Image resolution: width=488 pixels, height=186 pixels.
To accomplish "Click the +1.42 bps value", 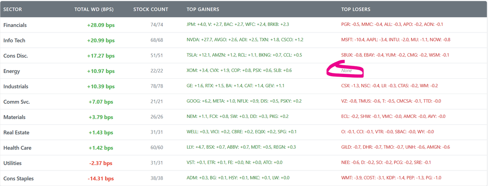I will click(x=101, y=148).
